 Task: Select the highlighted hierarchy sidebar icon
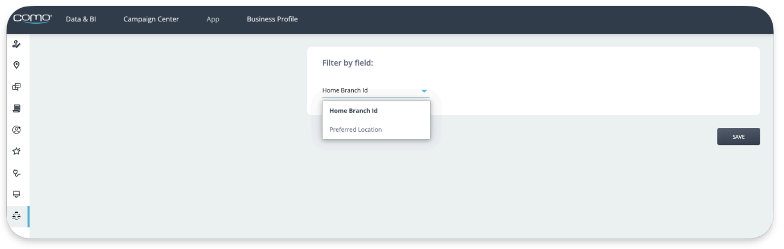17,216
